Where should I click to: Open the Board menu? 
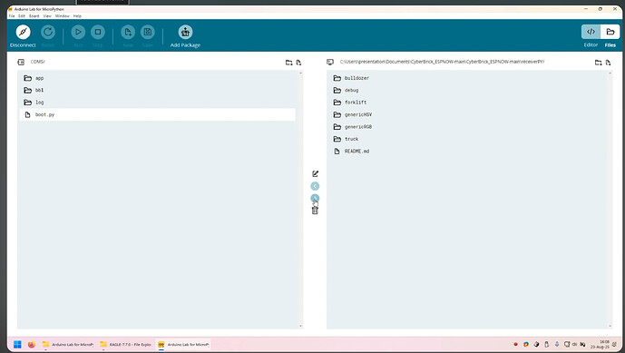(34, 16)
